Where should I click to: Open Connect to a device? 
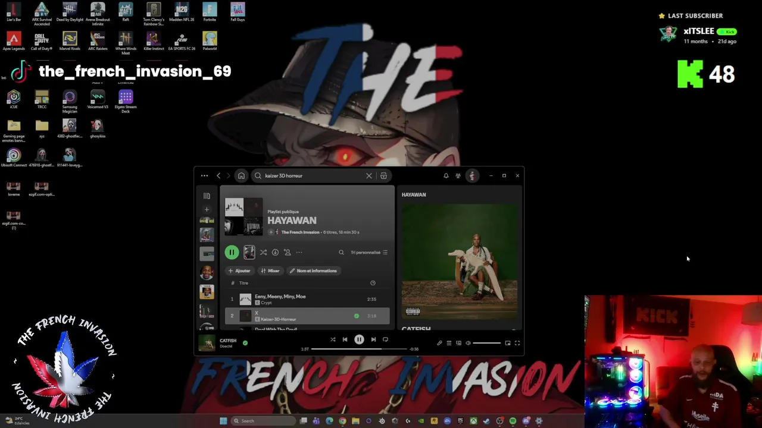(x=458, y=343)
